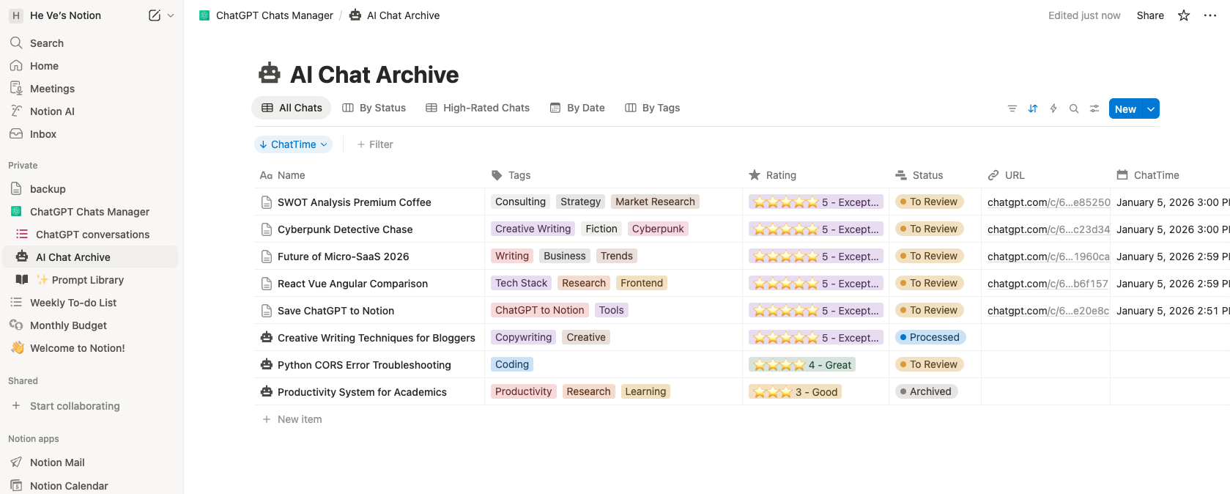Click the 3 - Good rating cell

795,392
